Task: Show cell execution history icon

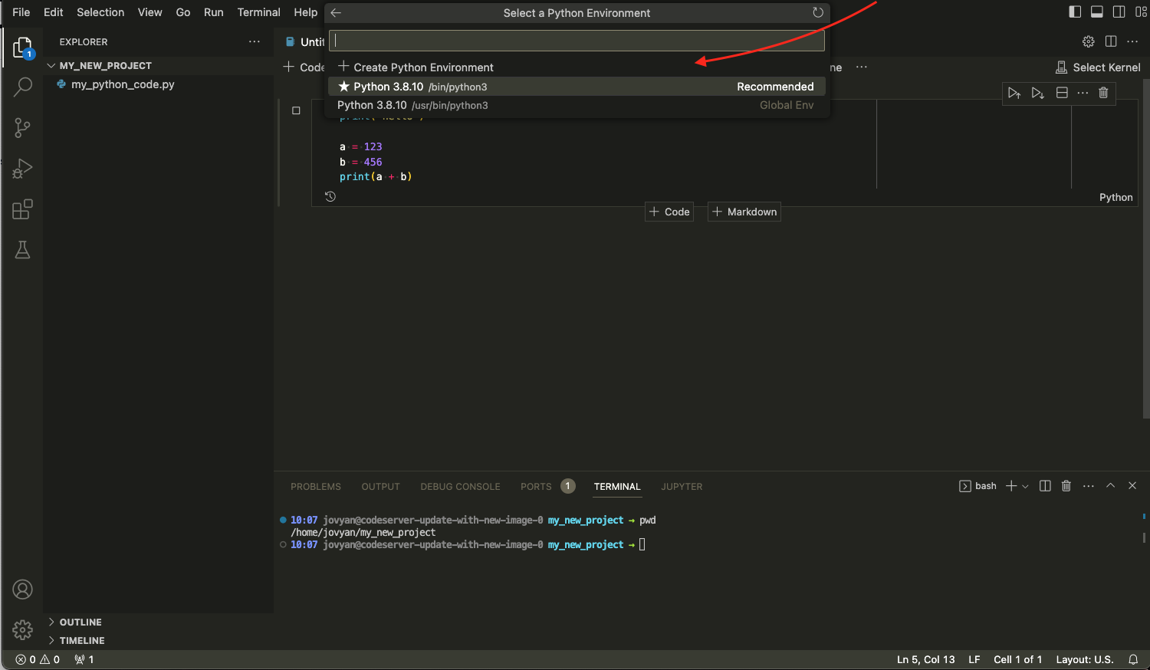Action: [330, 196]
